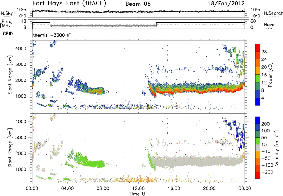Click the Nave legend label
283x196 pixels.
pyautogui.click(x=269, y=25)
